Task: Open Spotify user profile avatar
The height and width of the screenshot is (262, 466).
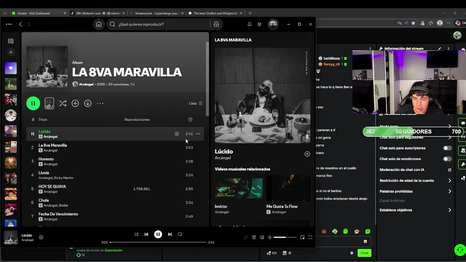Action: (x=273, y=24)
